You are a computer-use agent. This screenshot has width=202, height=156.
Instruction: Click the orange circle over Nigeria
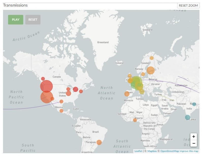click(135, 120)
